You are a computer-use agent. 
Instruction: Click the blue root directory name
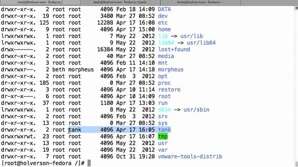[164, 96]
